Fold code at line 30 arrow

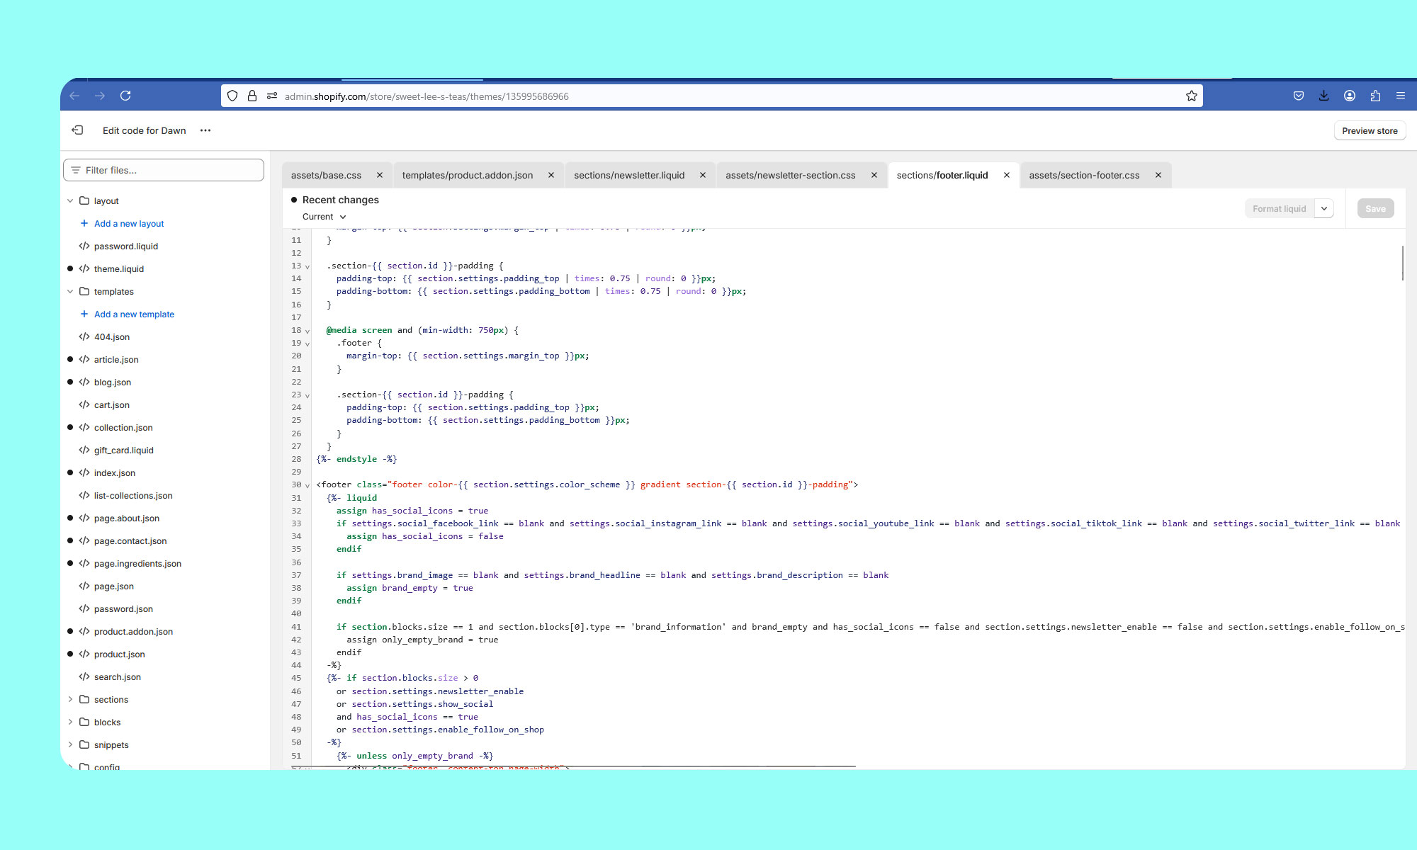coord(307,486)
